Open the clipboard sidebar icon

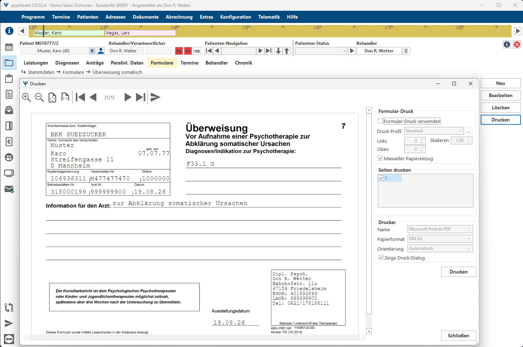click(9, 79)
